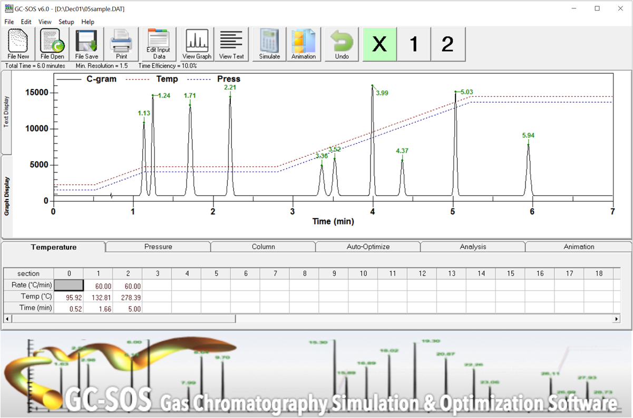Image resolution: width=633 pixels, height=418 pixels.
Task: Click the Time (min) axis label
Action: [333, 222]
